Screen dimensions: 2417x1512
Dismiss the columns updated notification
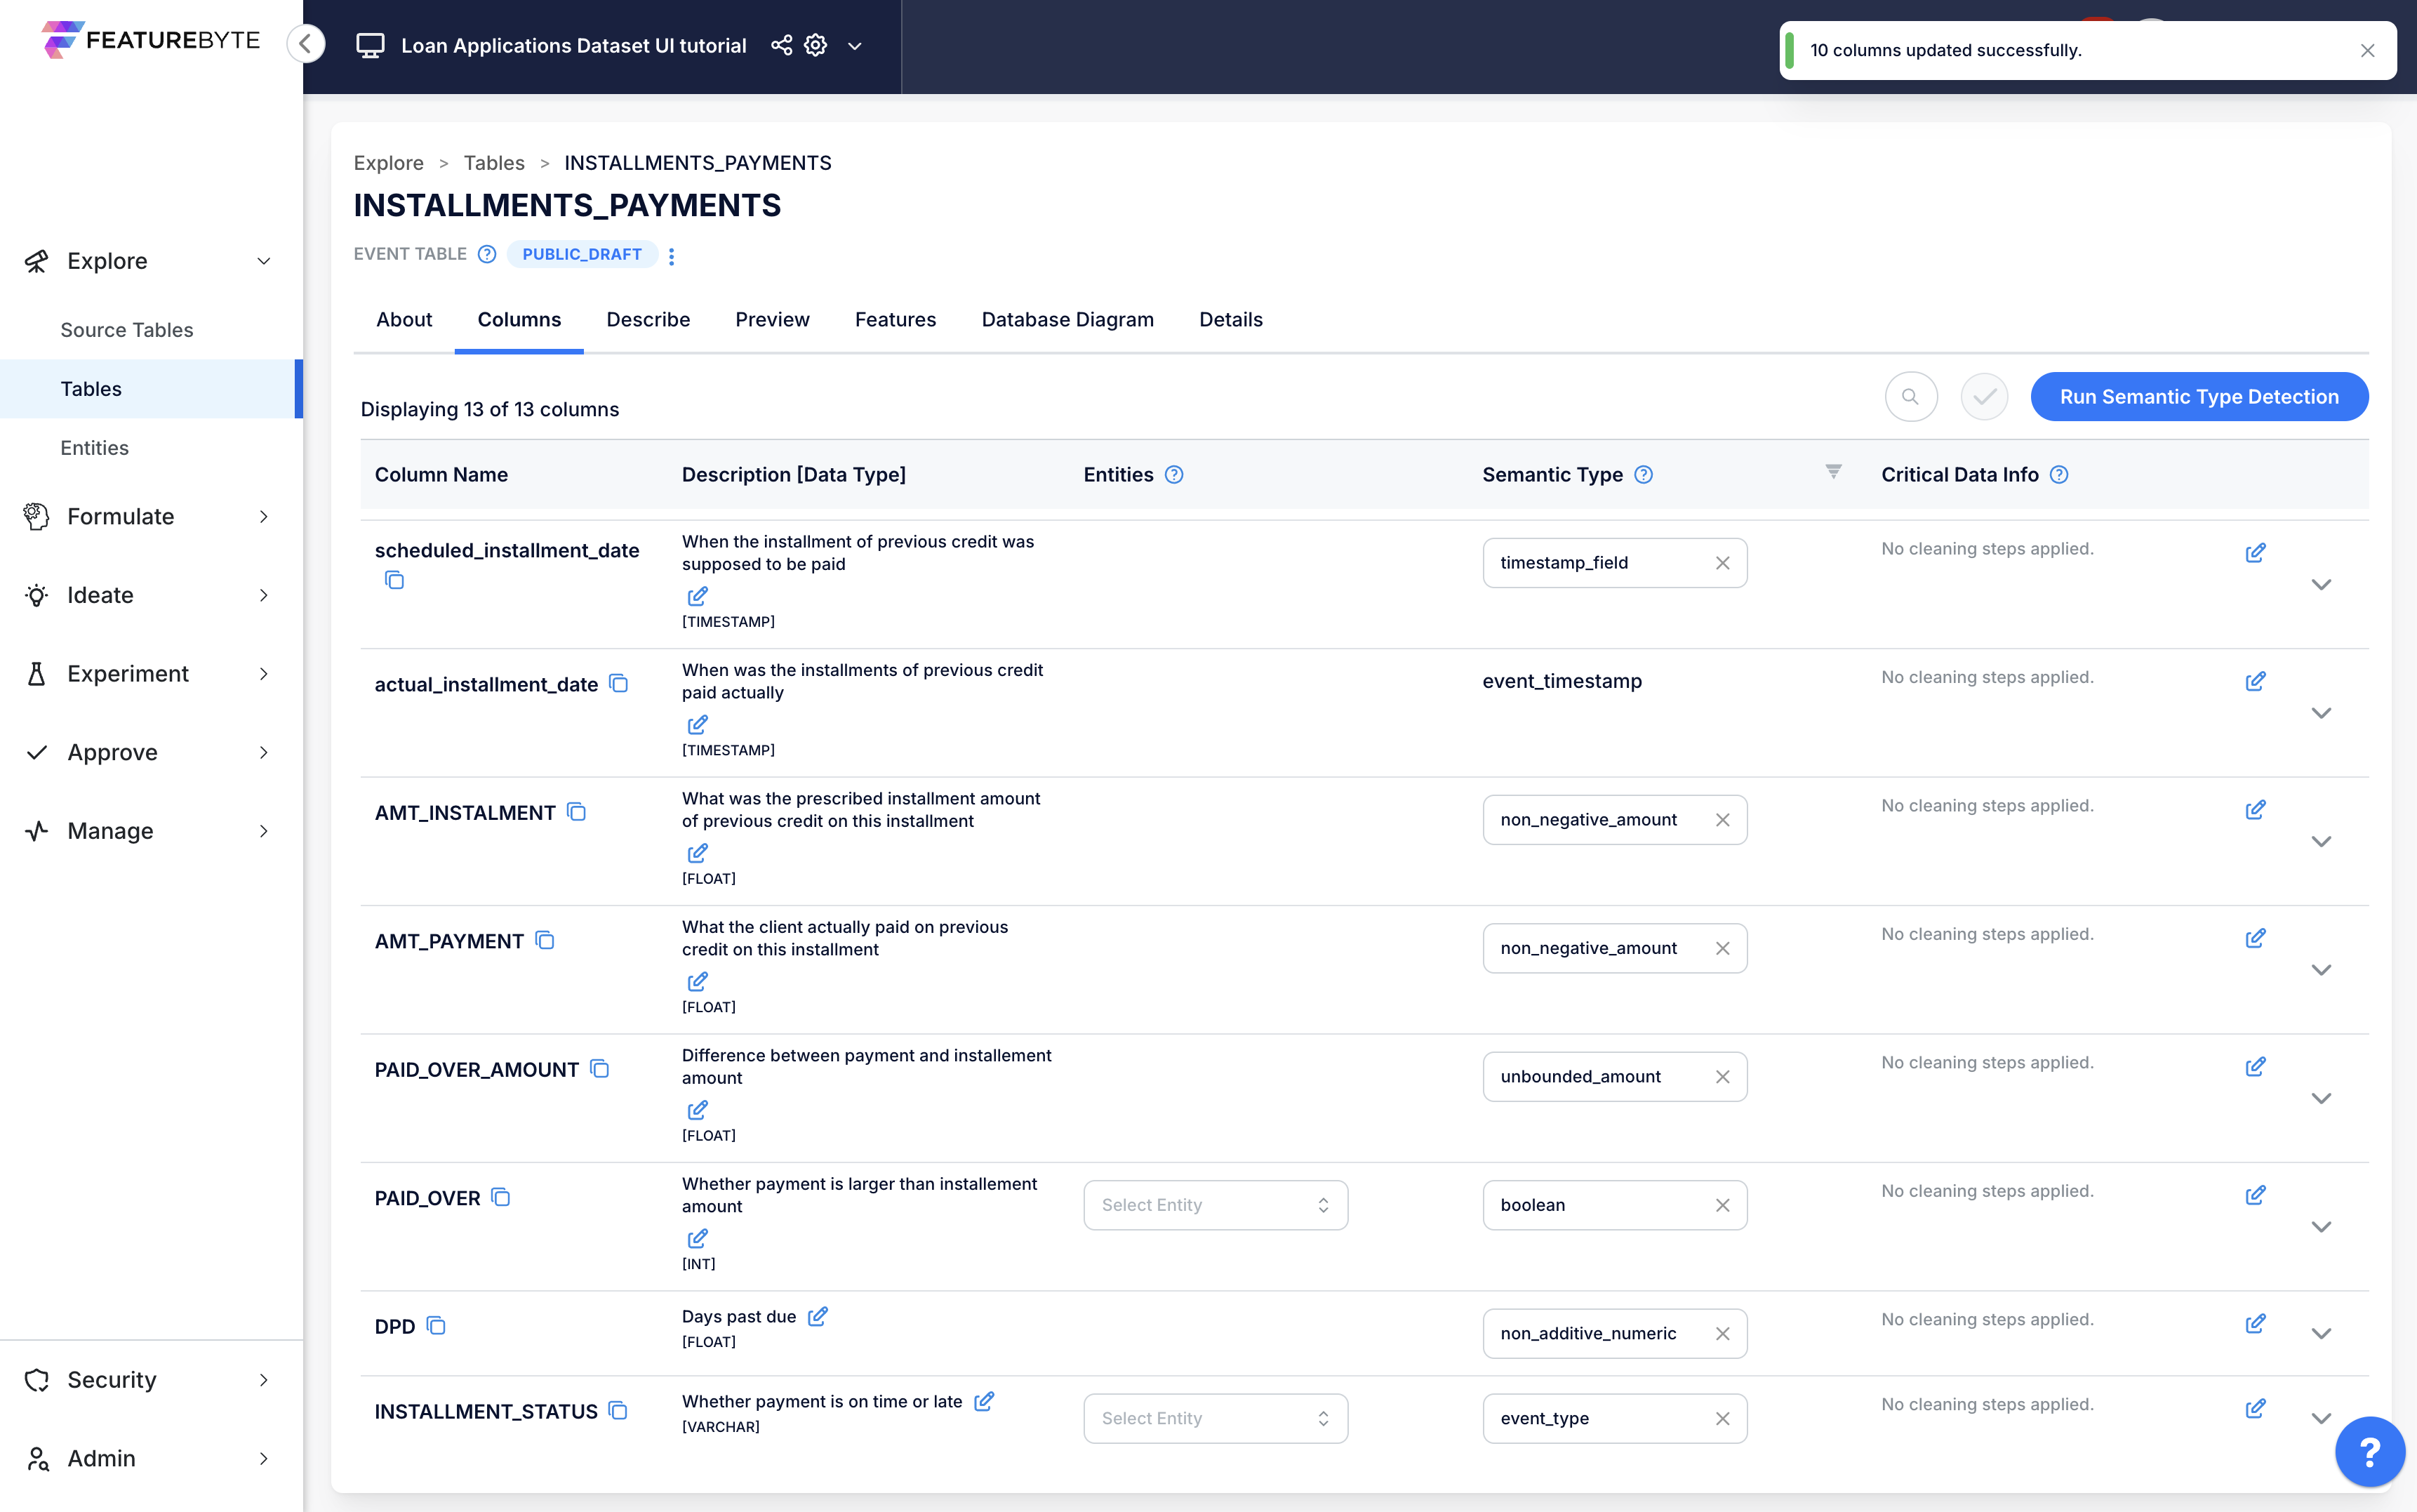click(x=2367, y=50)
